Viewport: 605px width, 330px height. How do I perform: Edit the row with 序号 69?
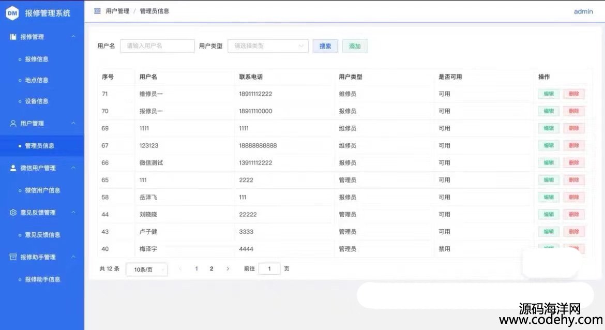coord(549,128)
